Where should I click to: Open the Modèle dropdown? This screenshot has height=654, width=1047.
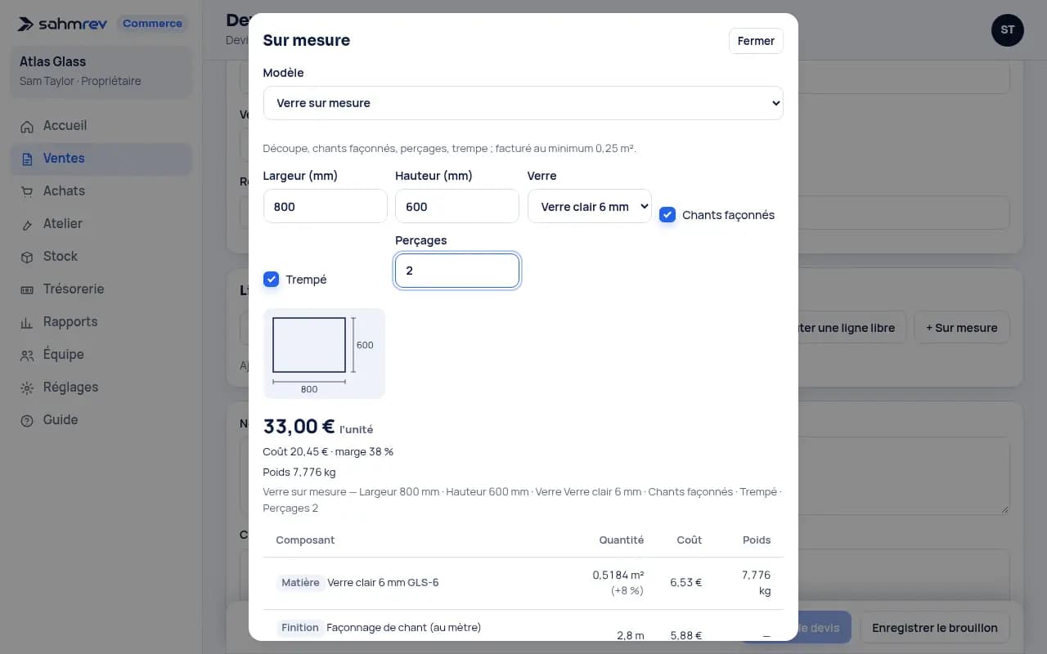click(x=523, y=103)
